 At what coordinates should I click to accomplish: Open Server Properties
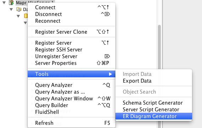71,63
